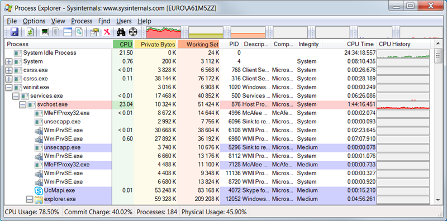Sort by Private Bytes column header
447x221 pixels.
(x=156, y=44)
